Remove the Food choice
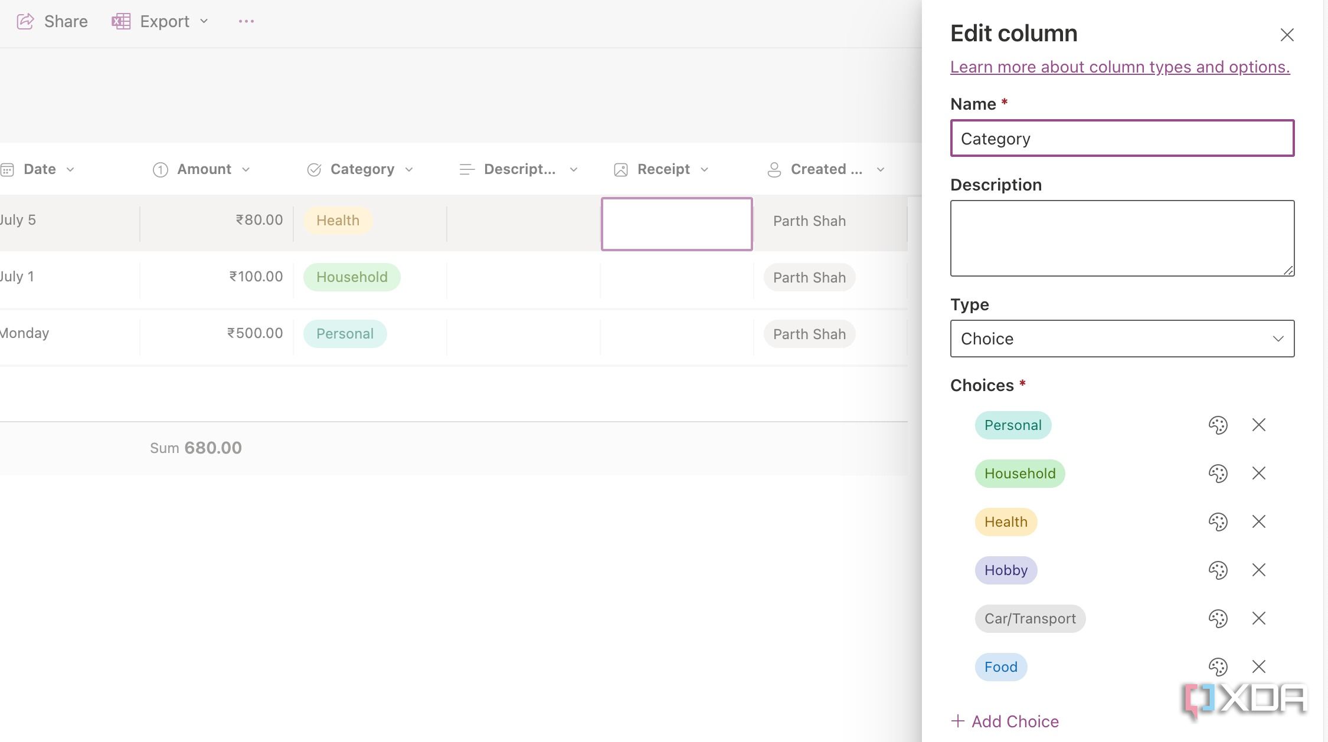The height and width of the screenshot is (742, 1328). pos(1258,667)
